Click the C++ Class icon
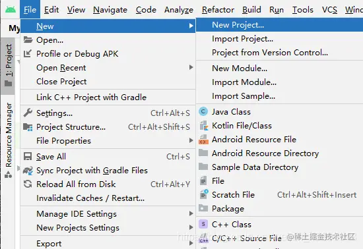Viewport: 363px width, 249px height. point(203,224)
